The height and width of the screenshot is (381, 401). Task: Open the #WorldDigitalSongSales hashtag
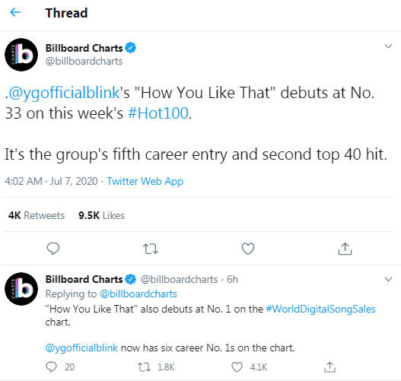[320, 309]
